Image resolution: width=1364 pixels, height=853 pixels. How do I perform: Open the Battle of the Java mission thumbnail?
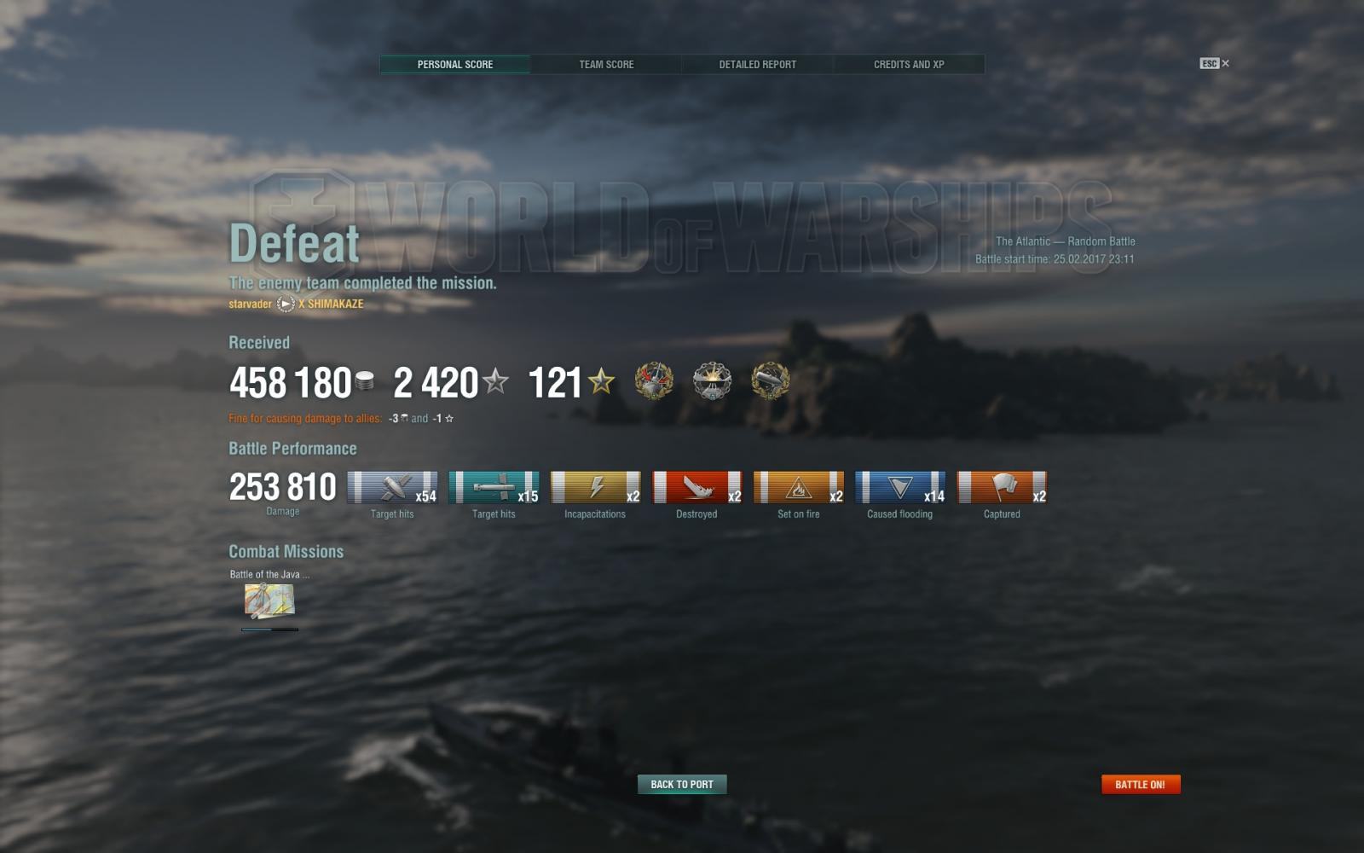(269, 601)
